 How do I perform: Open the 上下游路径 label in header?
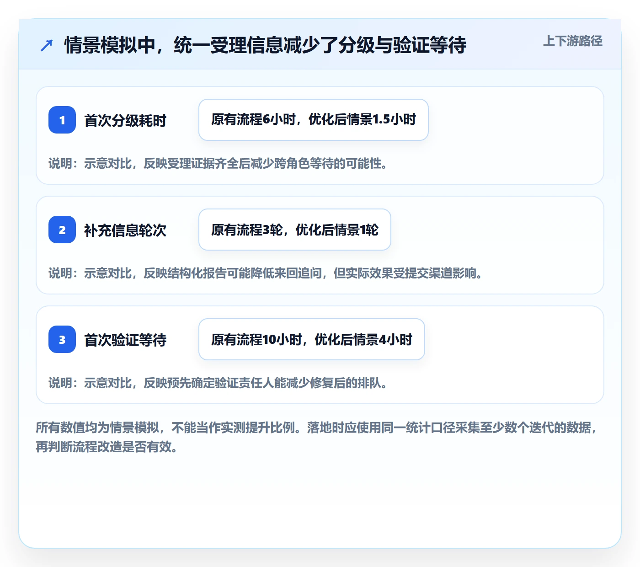pos(573,41)
